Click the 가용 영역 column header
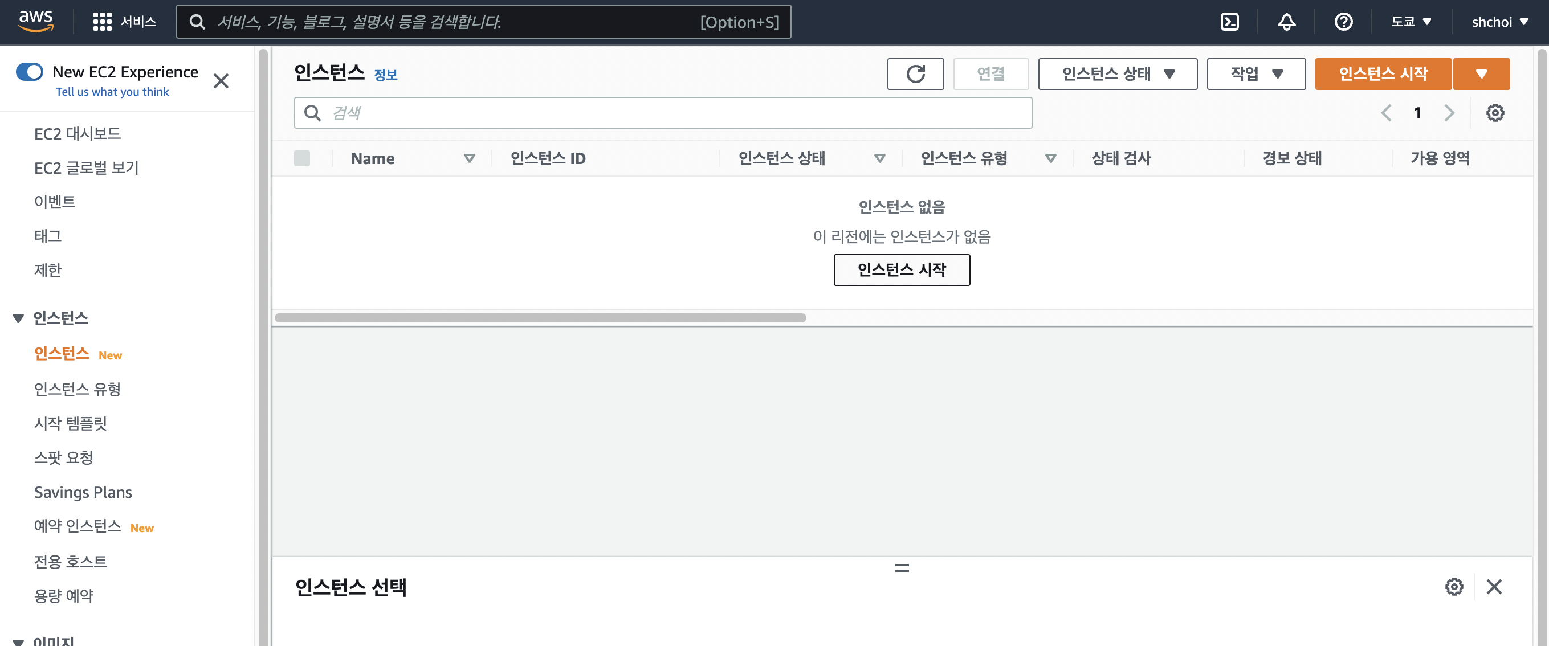 pos(1440,158)
